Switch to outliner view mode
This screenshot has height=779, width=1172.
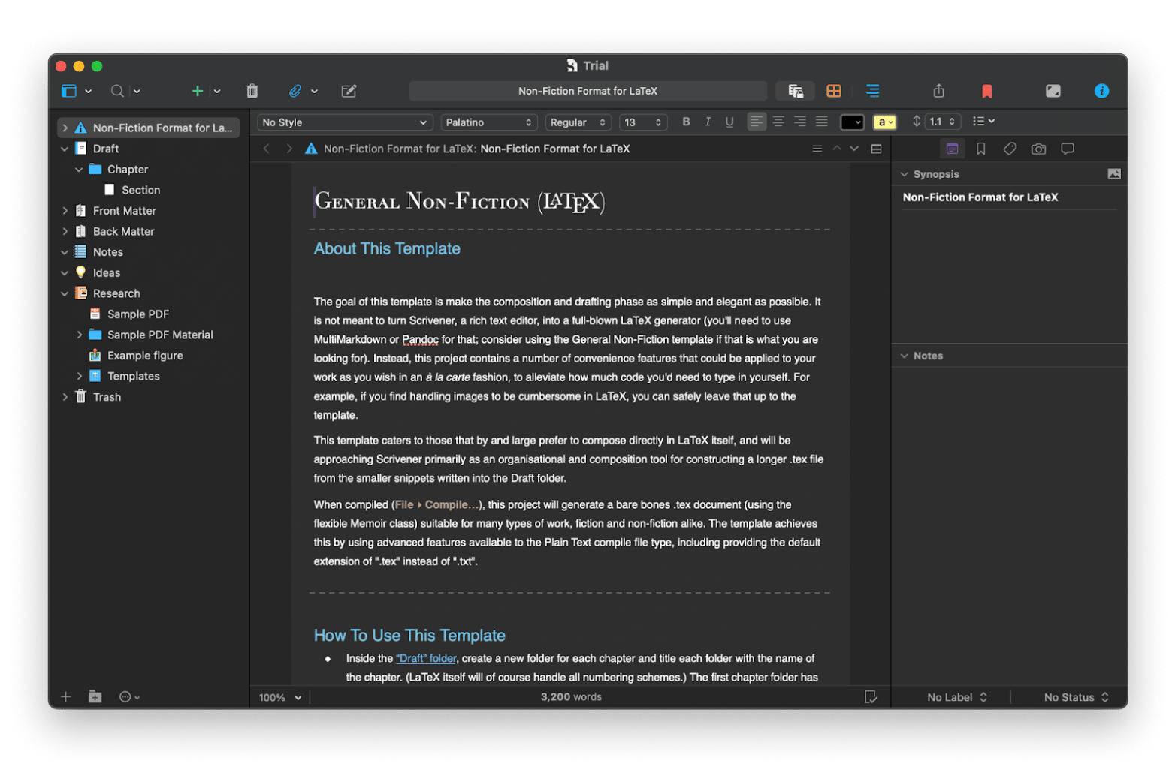[872, 91]
